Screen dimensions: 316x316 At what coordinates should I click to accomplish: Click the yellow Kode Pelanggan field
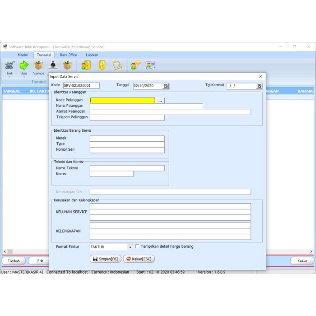tap(122, 101)
